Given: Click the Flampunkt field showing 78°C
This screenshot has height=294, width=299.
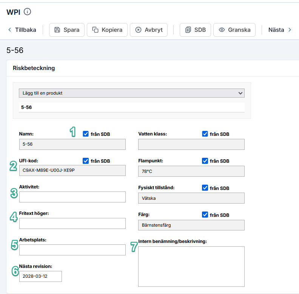Looking at the screenshot, I should coord(191,171).
